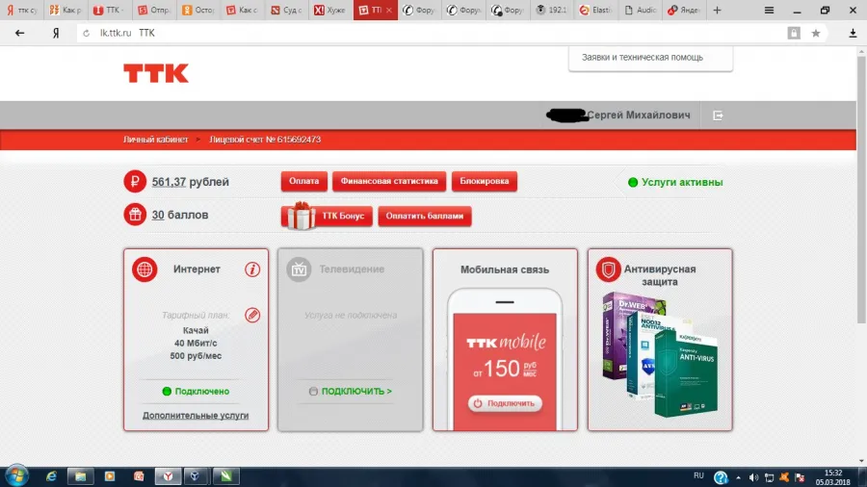Image resolution: width=867 pixels, height=487 pixels.
Task: Open Финансовая статистика
Action: pyautogui.click(x=389, y=181)
